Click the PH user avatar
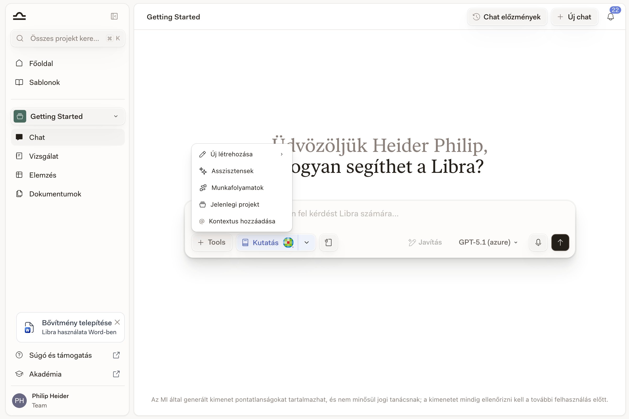The image size is (629, 419). pyautogui.click(x=19, y=401)
